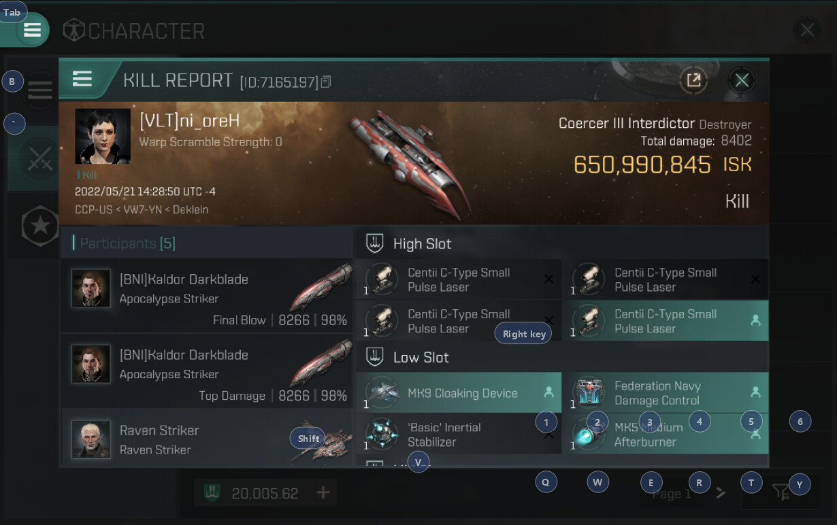Close the Kill Report window

[742, 80]
